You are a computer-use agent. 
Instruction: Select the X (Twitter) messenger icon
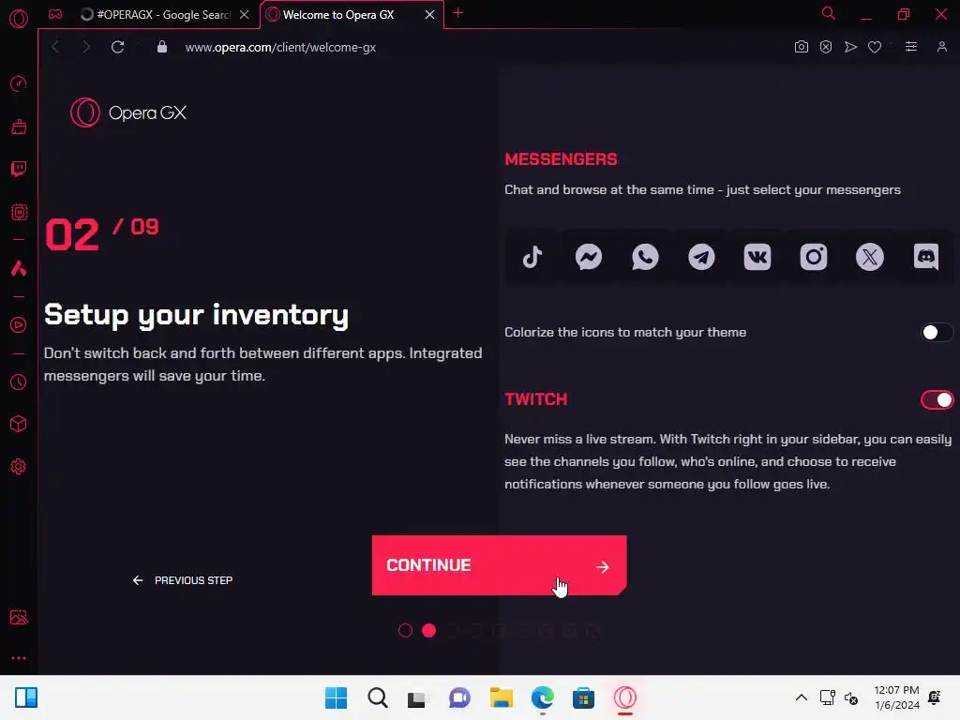tap(870, 257)
